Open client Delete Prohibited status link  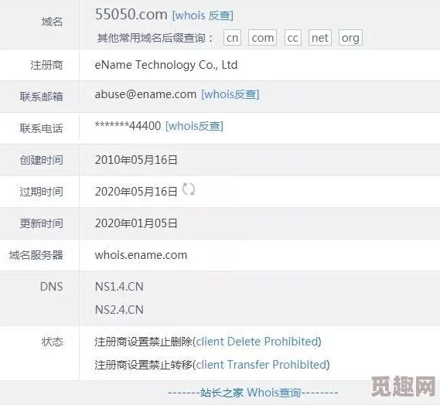point(257,342)
